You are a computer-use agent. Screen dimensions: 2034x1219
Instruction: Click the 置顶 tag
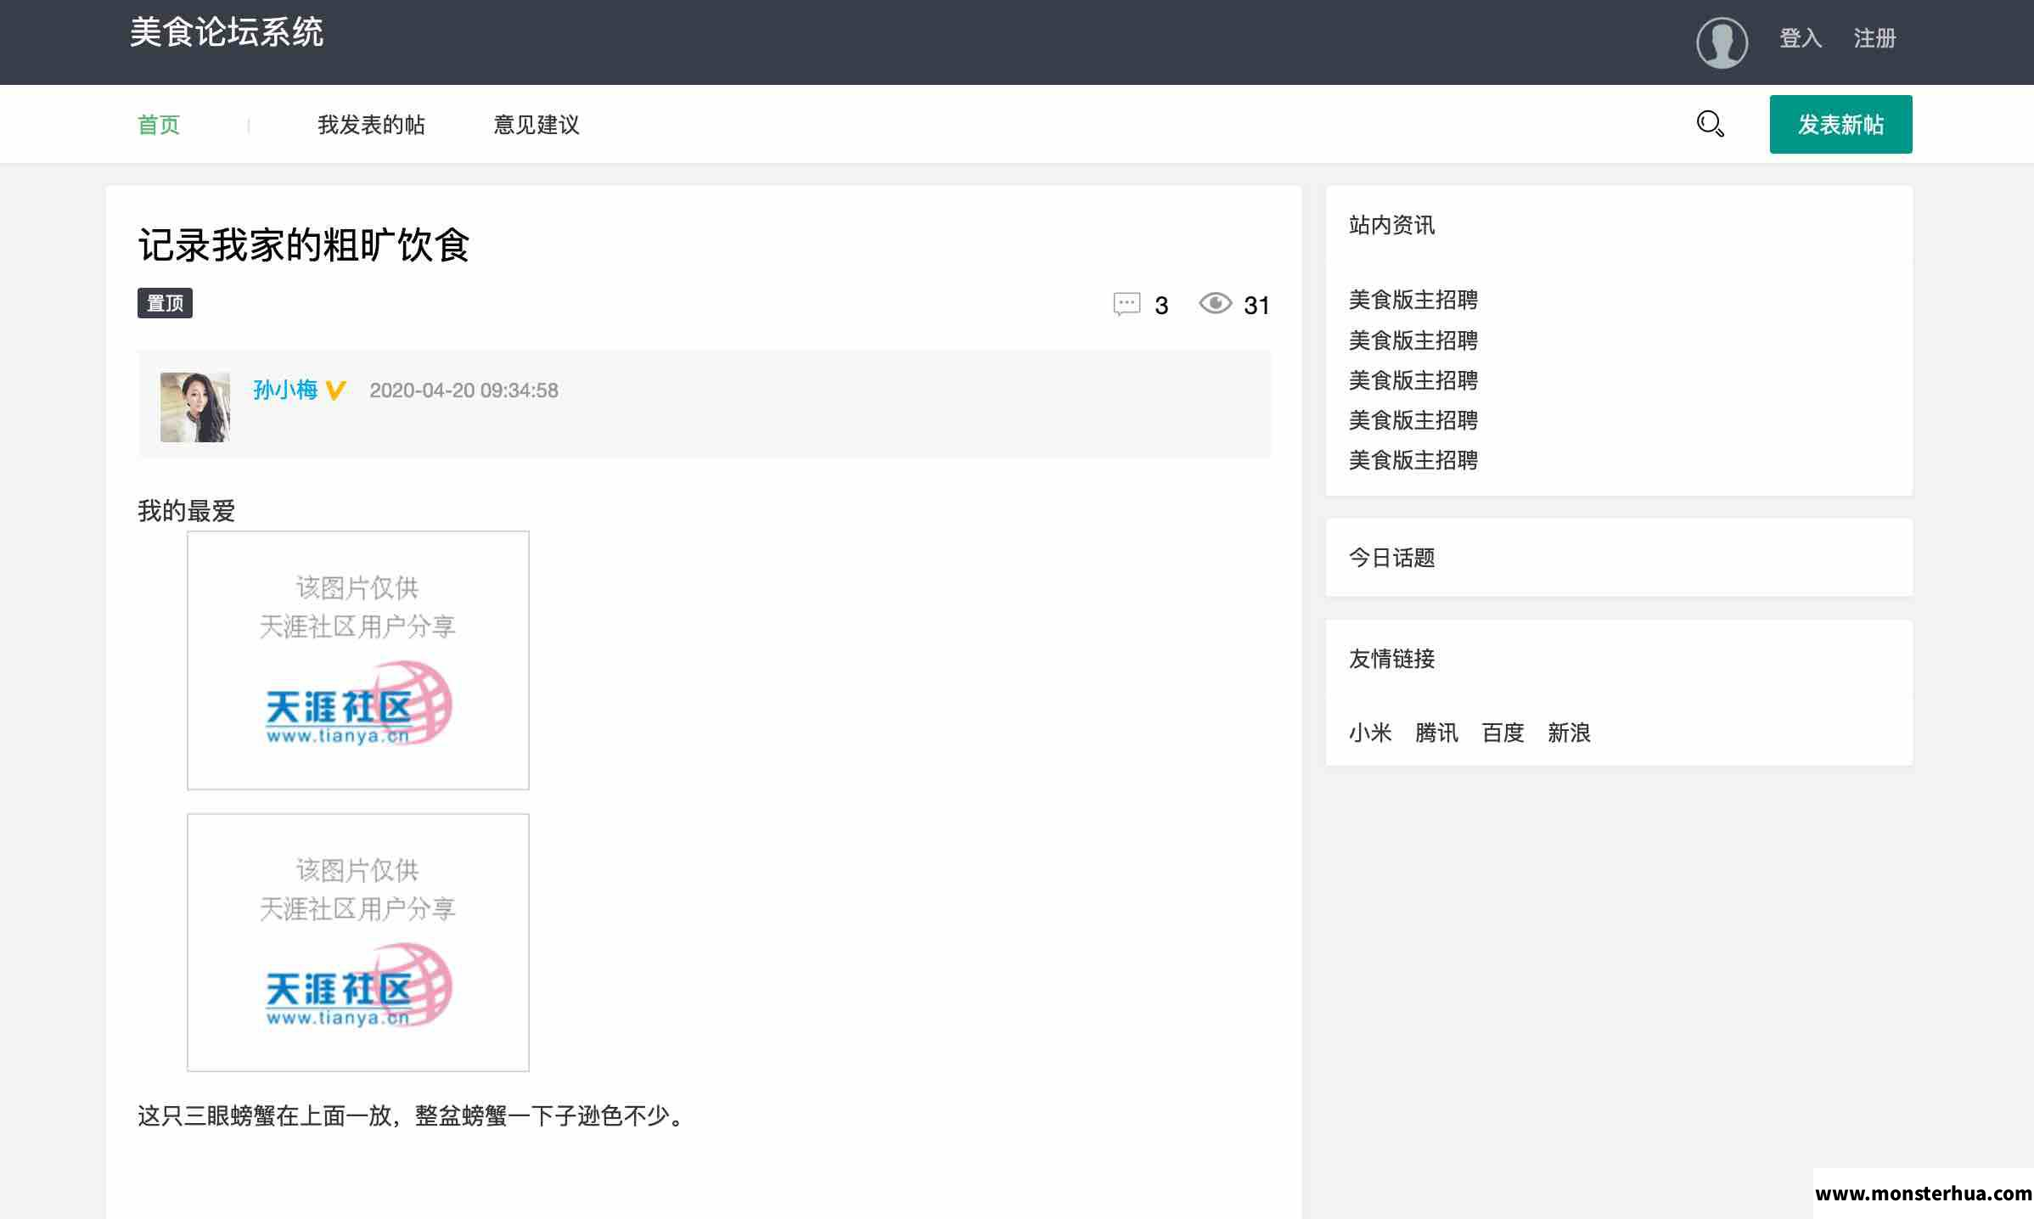(165, 303)
